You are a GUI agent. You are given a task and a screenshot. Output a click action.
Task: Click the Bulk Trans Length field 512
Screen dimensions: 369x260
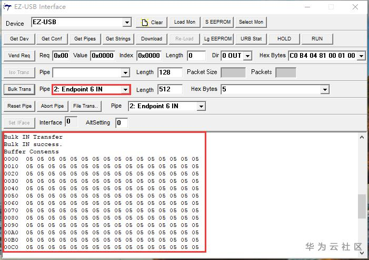(x=170, y=89)
